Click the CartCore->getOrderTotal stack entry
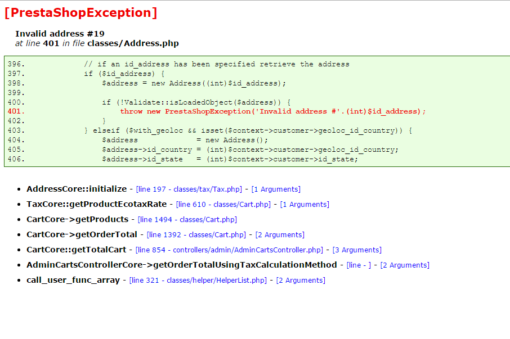The image size is (510, 339). tap(82, 235)
